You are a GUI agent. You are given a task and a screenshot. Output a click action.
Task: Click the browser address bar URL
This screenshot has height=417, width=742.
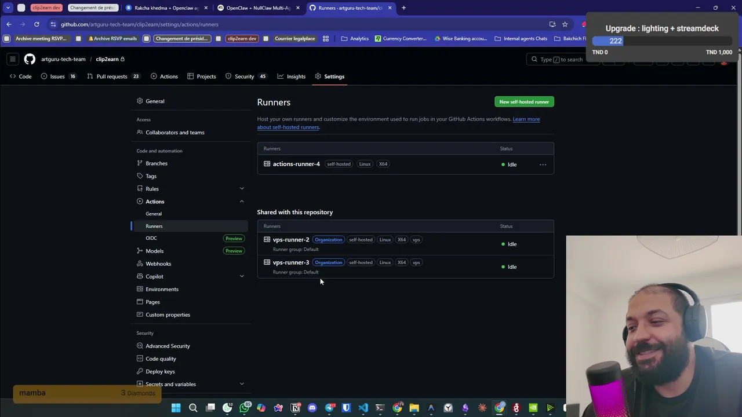coord(140,24)
